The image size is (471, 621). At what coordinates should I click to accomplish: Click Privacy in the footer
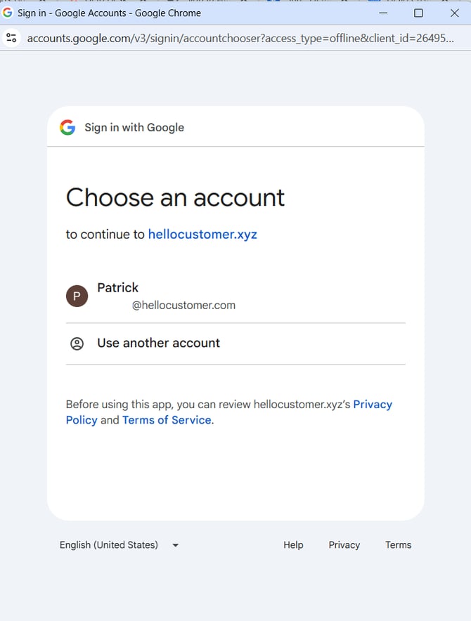click(344, 545)
